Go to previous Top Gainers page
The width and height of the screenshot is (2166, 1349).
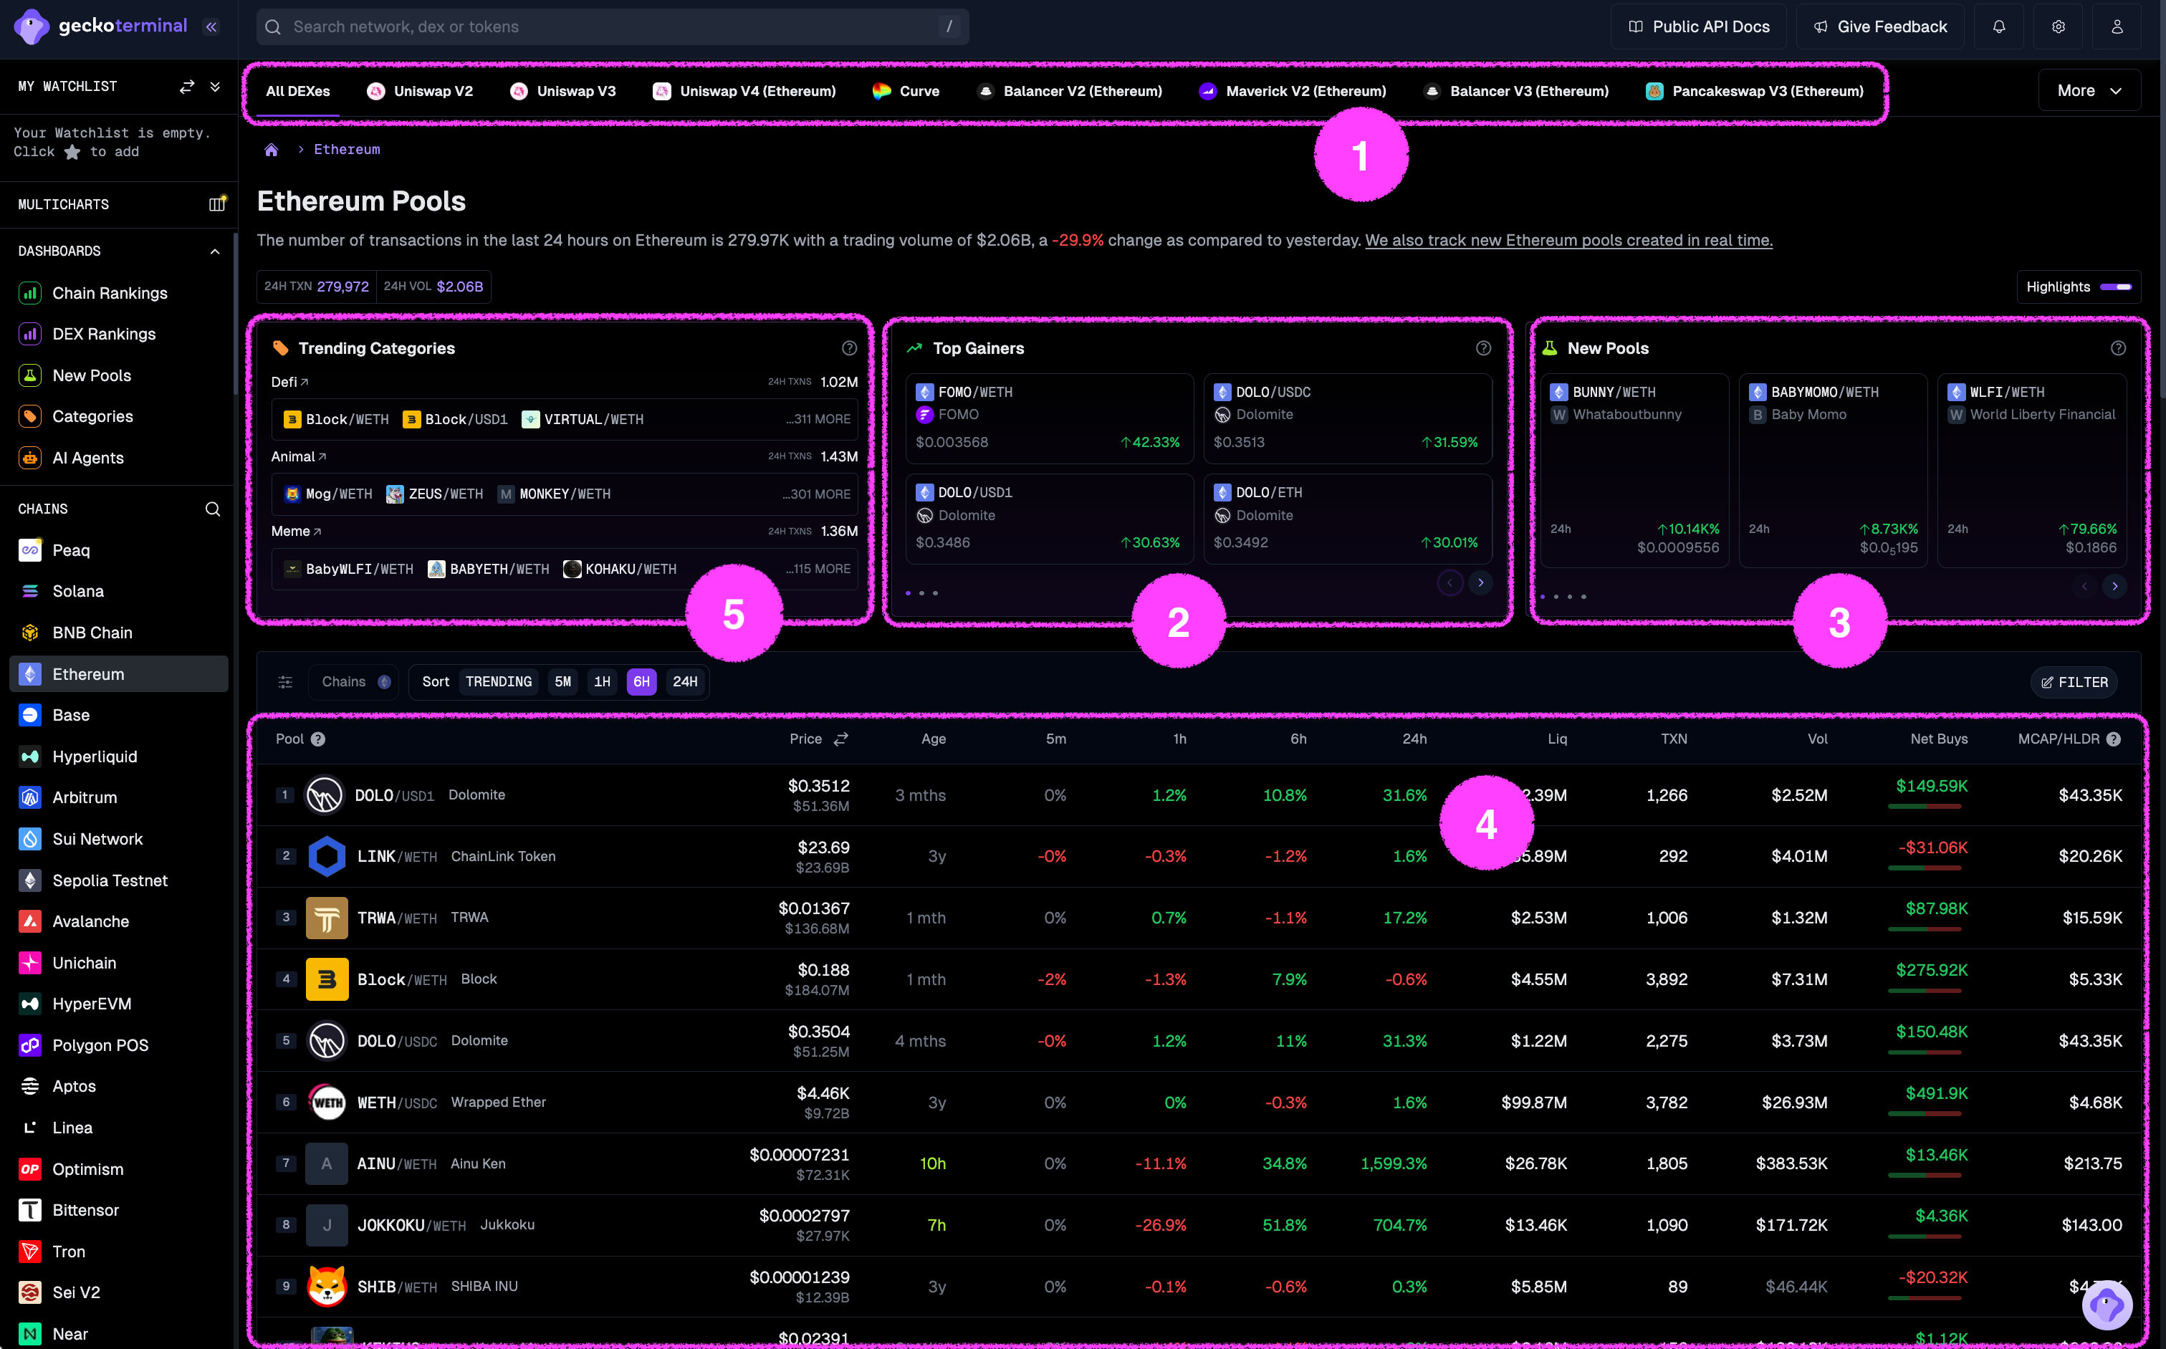click(x=1449, y=582)
